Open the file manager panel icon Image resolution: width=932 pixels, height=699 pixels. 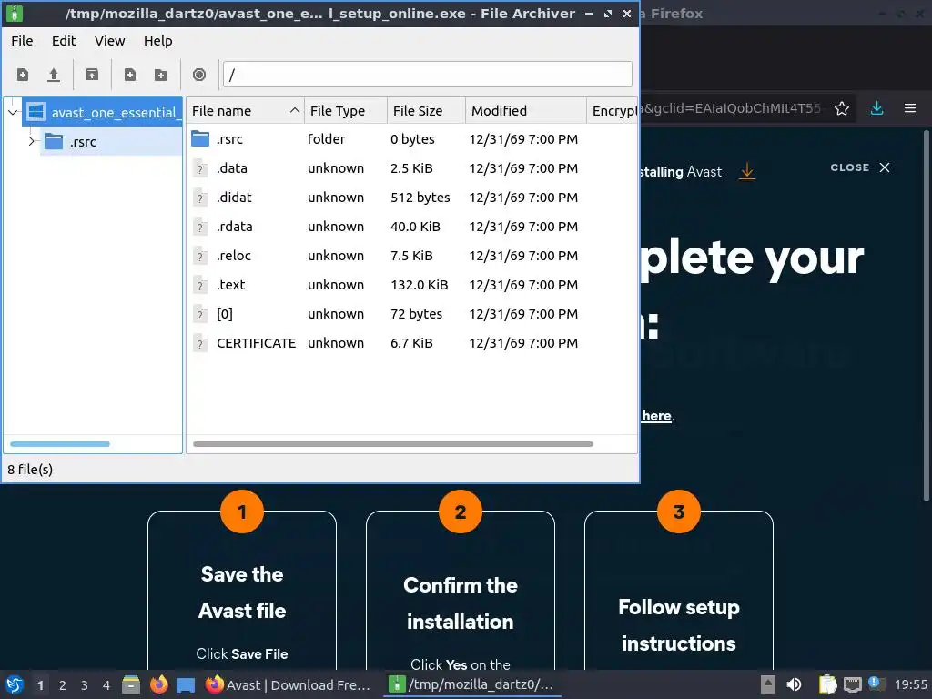coord(131,684)
